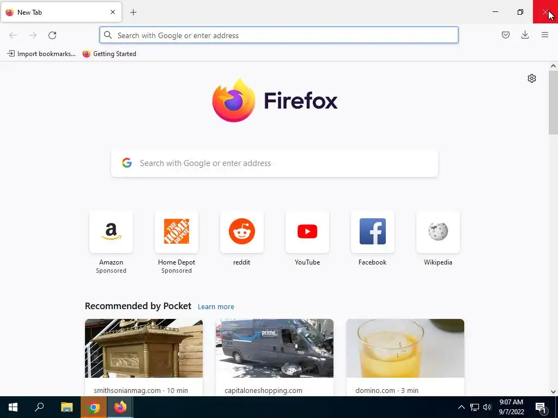Focus the address bar field
Screen dimensions: 558x418
tap(278, 35)
